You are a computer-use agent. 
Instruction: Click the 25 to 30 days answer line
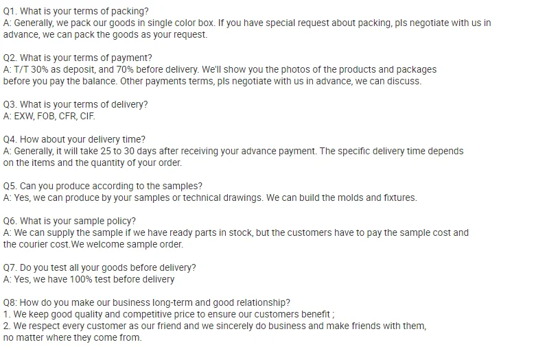(233, 151)
